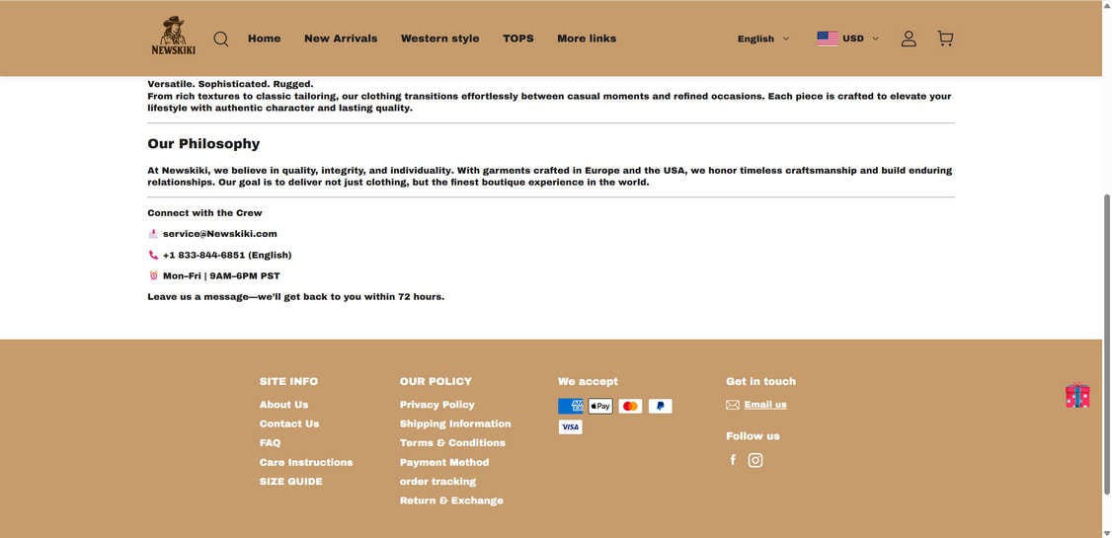This screenshot has height=538, width=1112.
Task: Open the user account icon
Action: tap(909, 38)
